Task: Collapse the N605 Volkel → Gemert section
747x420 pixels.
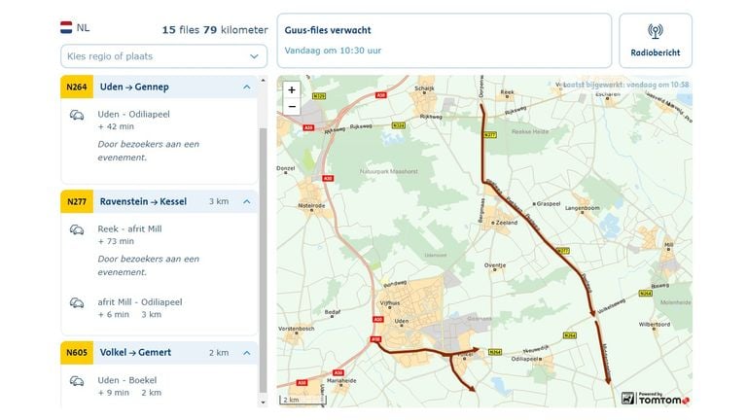Action: tap(247, 353)
